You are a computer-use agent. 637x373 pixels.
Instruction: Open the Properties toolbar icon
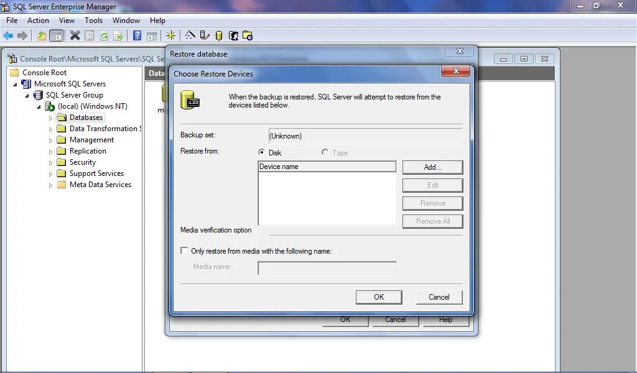90,35
